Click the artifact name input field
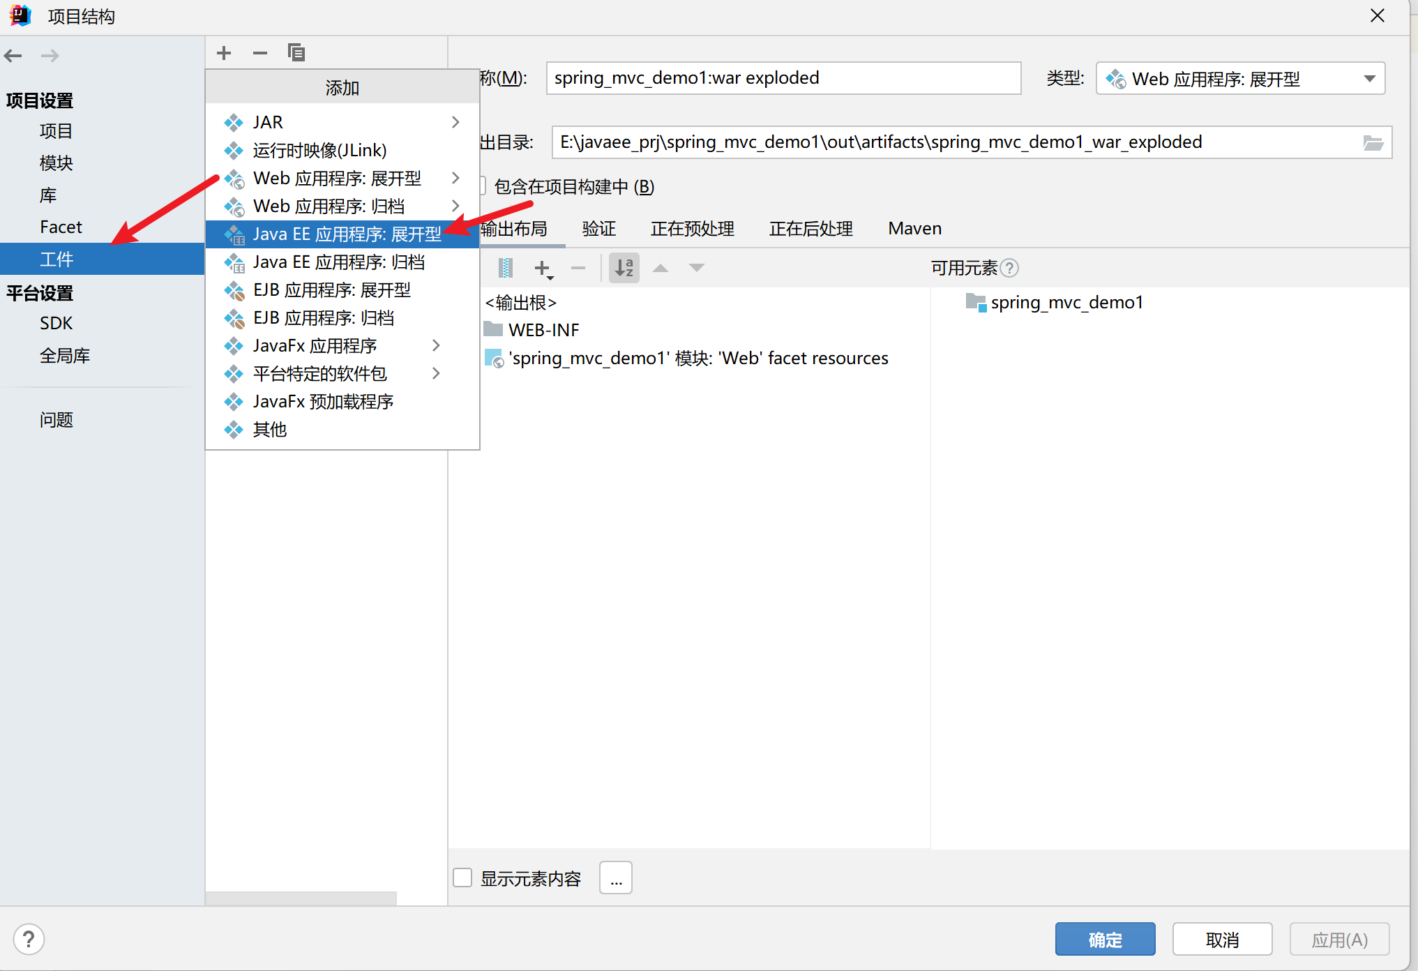 click(783, 78)
